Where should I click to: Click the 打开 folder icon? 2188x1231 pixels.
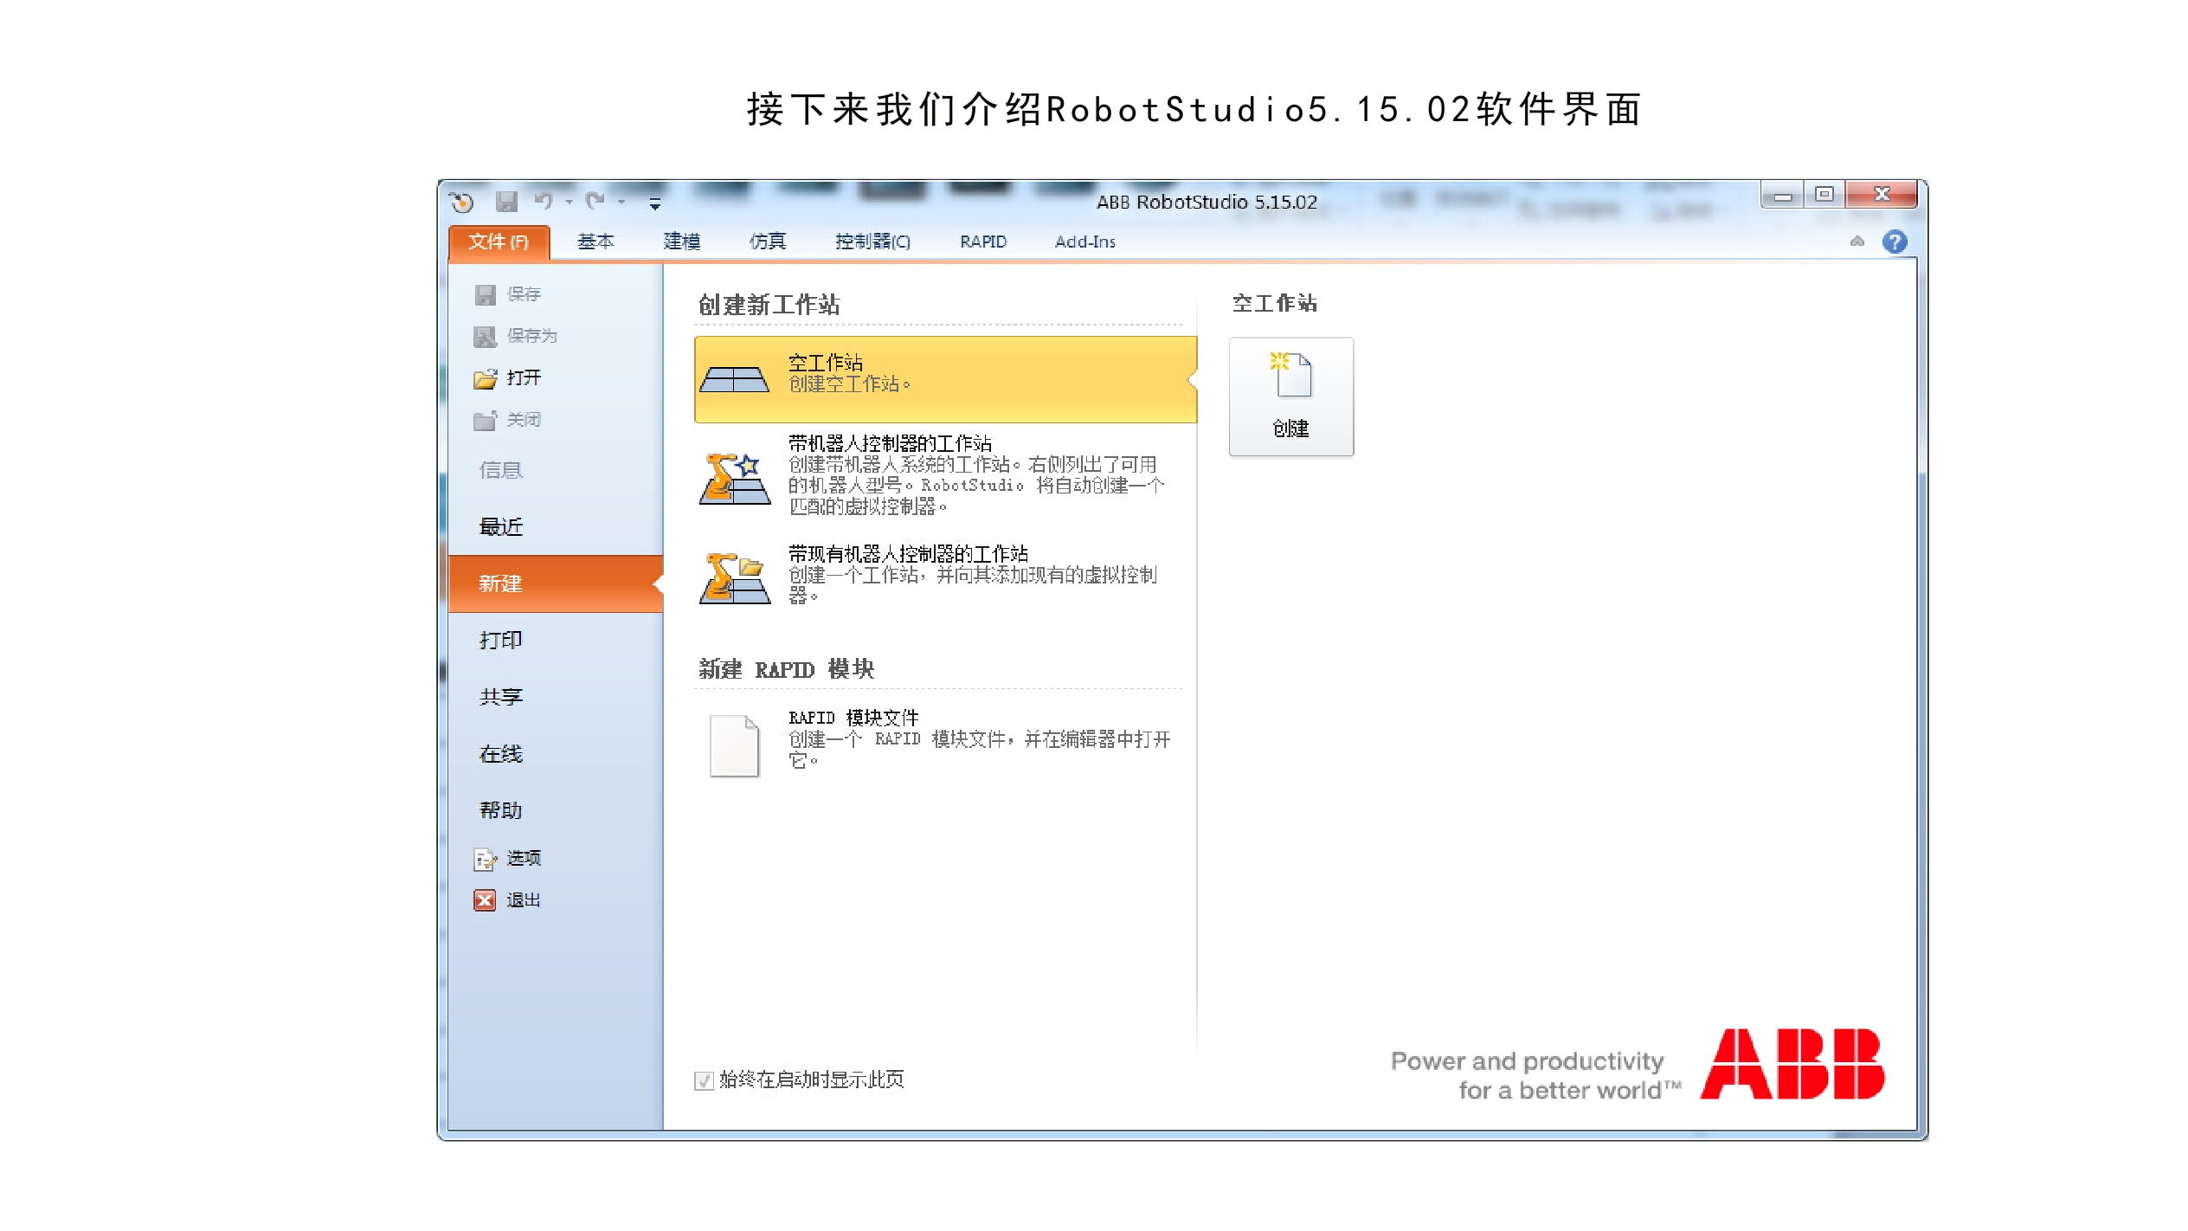[486, 378]
